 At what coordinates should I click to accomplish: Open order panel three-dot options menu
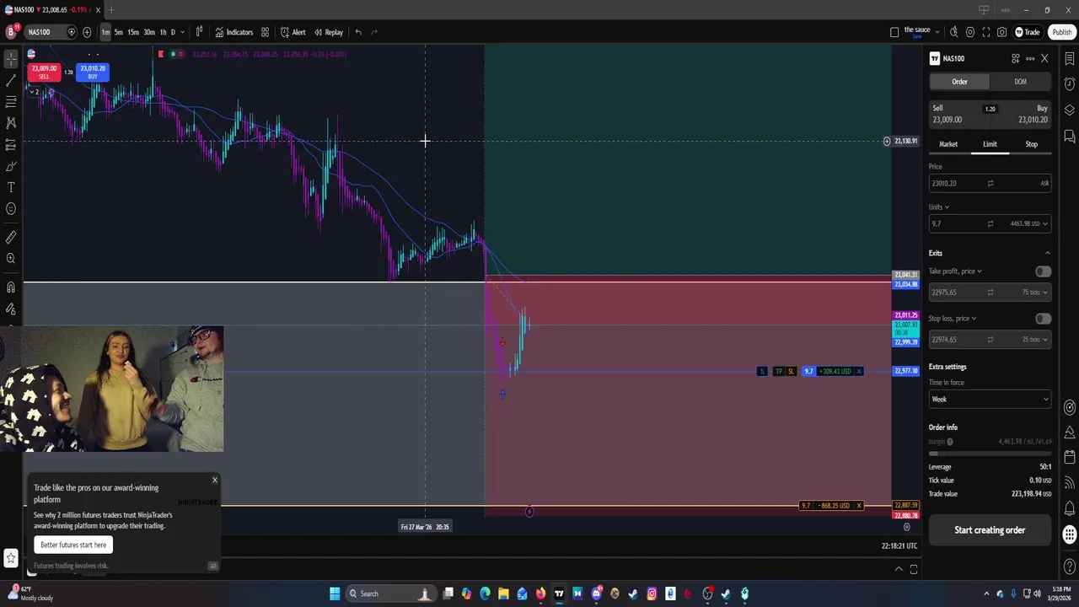[x=1030, y=58]
